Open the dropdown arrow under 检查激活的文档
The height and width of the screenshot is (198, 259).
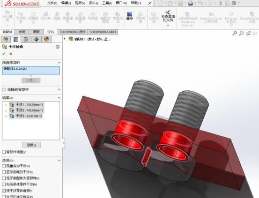(x=168, y=26)
